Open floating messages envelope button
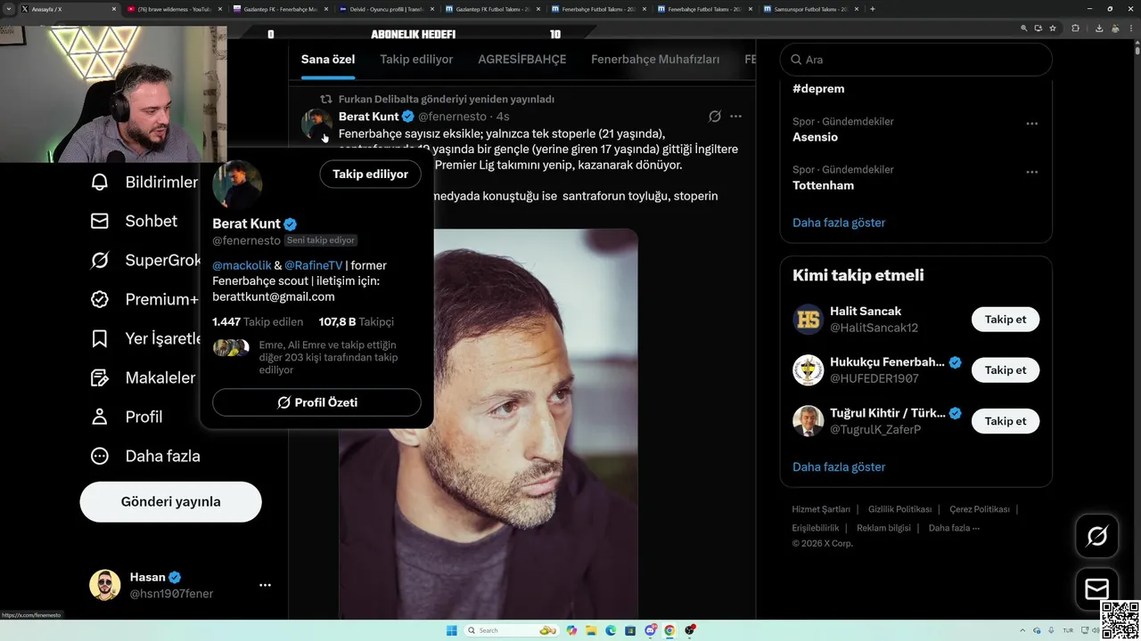 pyautogui.click(x=1097, y=588)
